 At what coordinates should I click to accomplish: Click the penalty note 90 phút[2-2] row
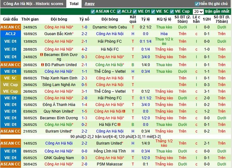coord(116,137)
